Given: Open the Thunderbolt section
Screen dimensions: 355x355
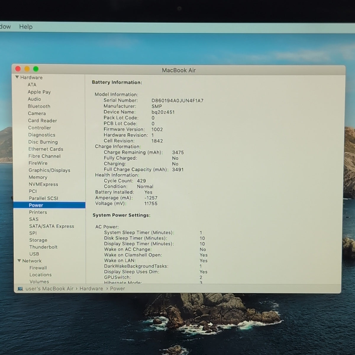Looking at the screenshot, I should [43, 247].
